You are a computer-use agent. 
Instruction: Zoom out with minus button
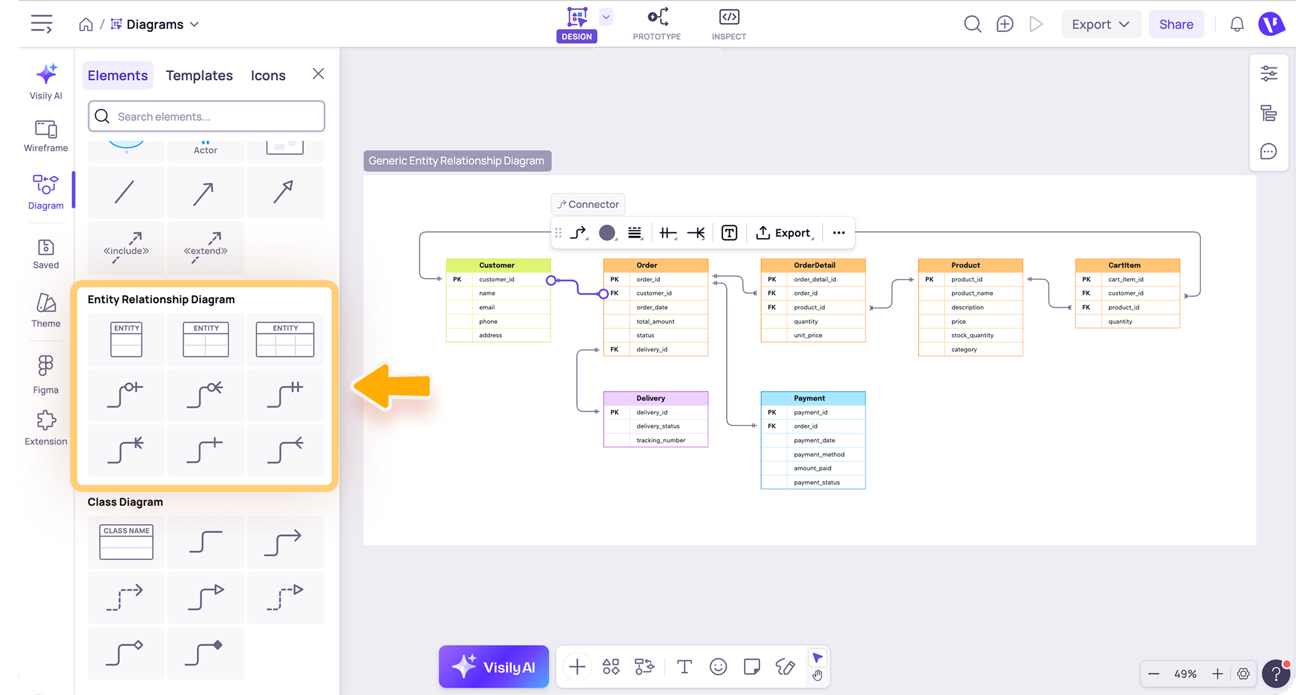click(x=1154, y=674)
